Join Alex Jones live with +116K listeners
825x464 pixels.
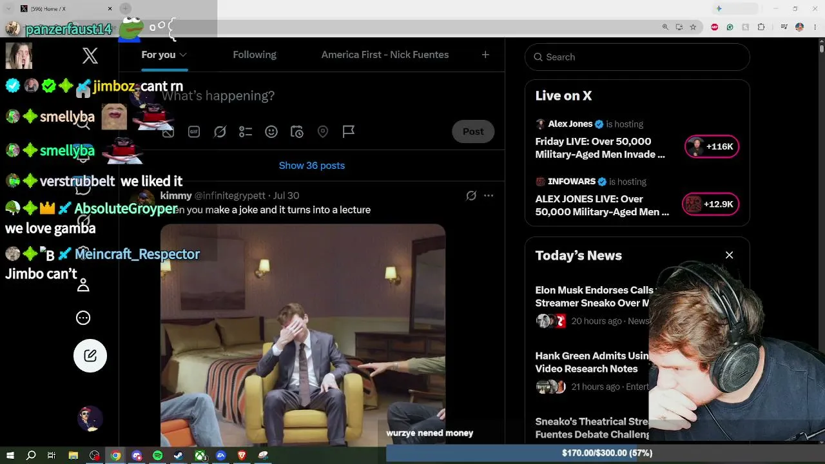tap(712, 147)
